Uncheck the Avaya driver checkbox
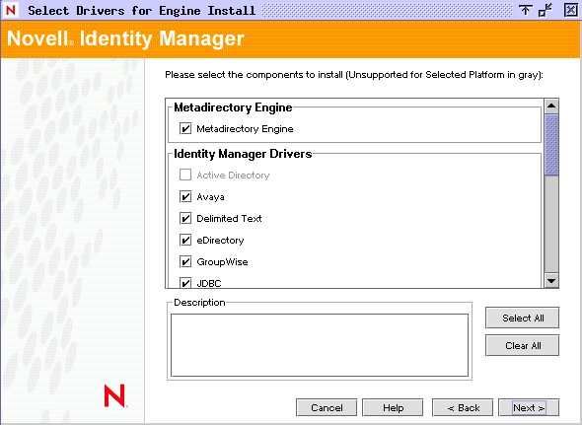The width and height of the screenshot is (582, 425). [x=185, y=197]
